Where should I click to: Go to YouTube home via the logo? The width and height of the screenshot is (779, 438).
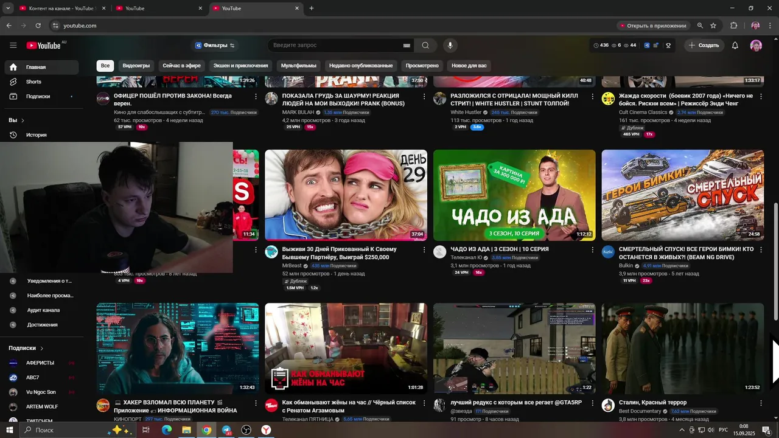click(x=44, y=46)
